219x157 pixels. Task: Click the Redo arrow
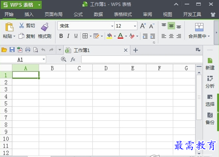pyautogui.click(x=51, y=50)
